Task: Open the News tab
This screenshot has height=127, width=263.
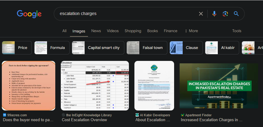Action: point(96,31)
